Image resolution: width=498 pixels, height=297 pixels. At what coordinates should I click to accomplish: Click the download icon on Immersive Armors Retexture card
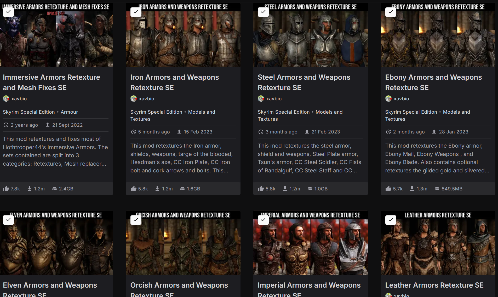coord(30,189)
